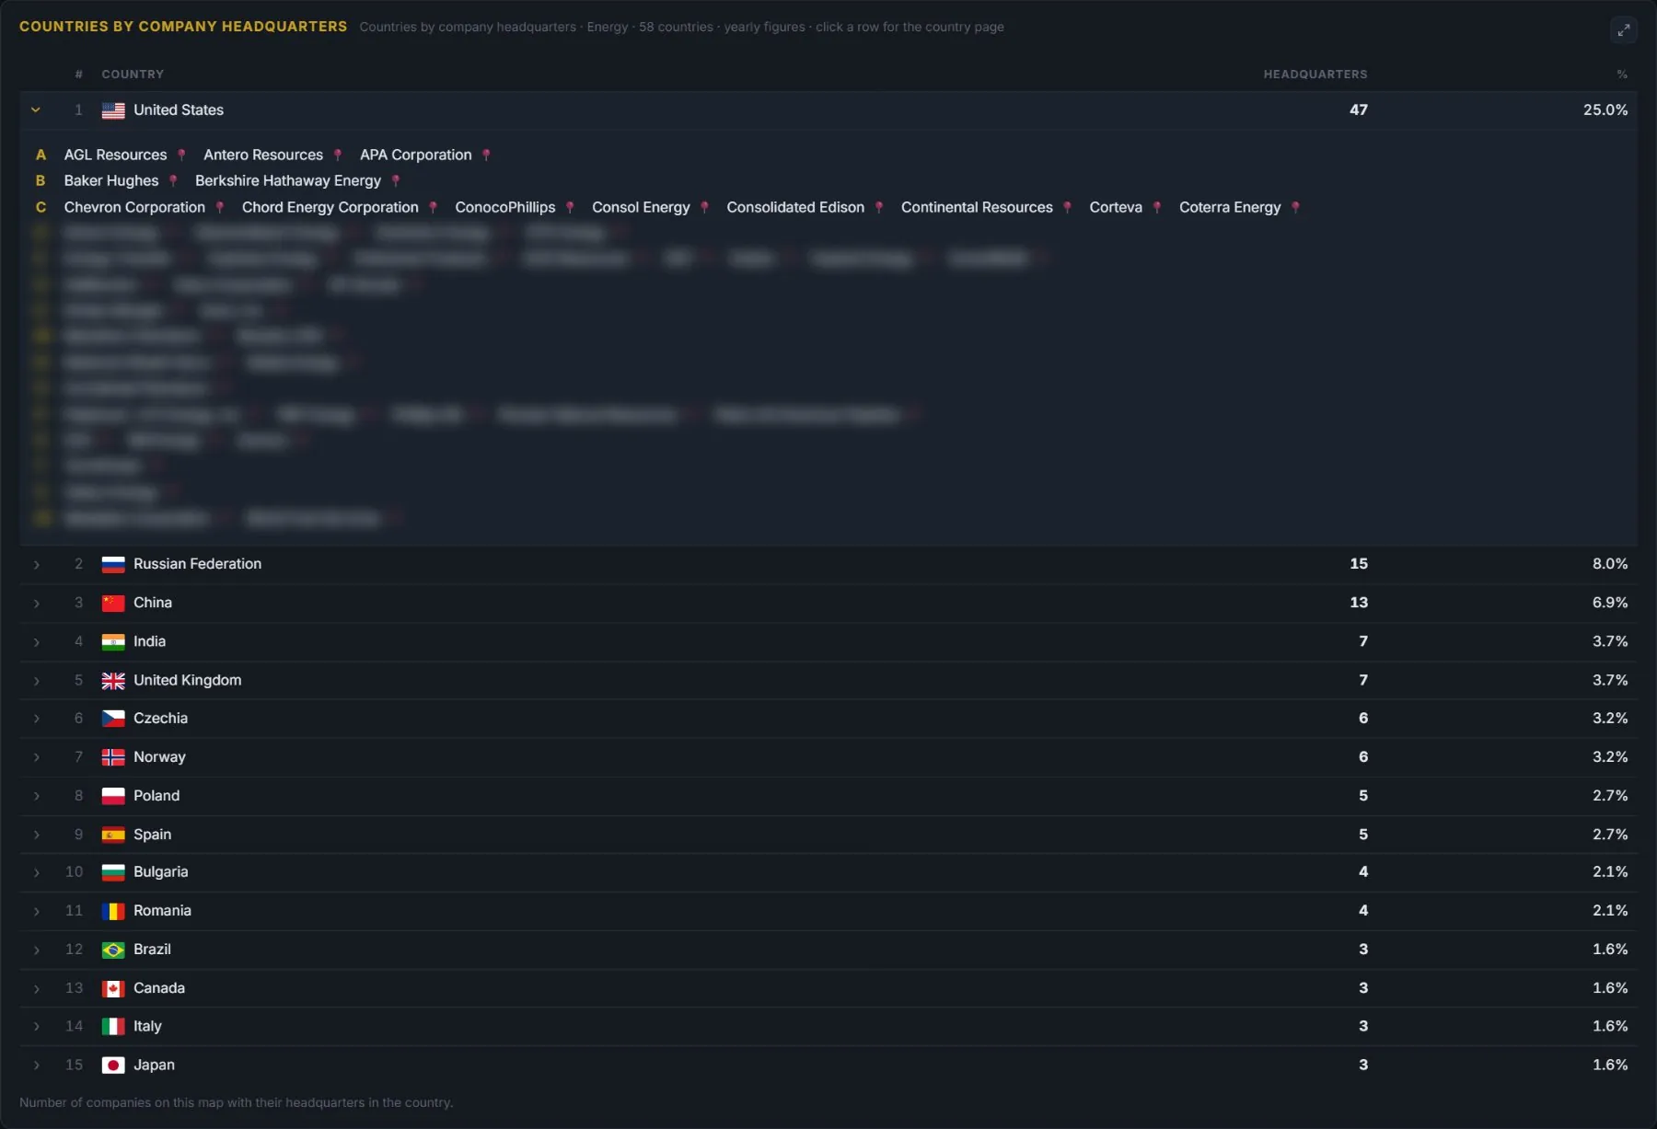Collapse the United States row
The width and height of the screenshot is (1657, 1129).
click(x=36, y=110)
